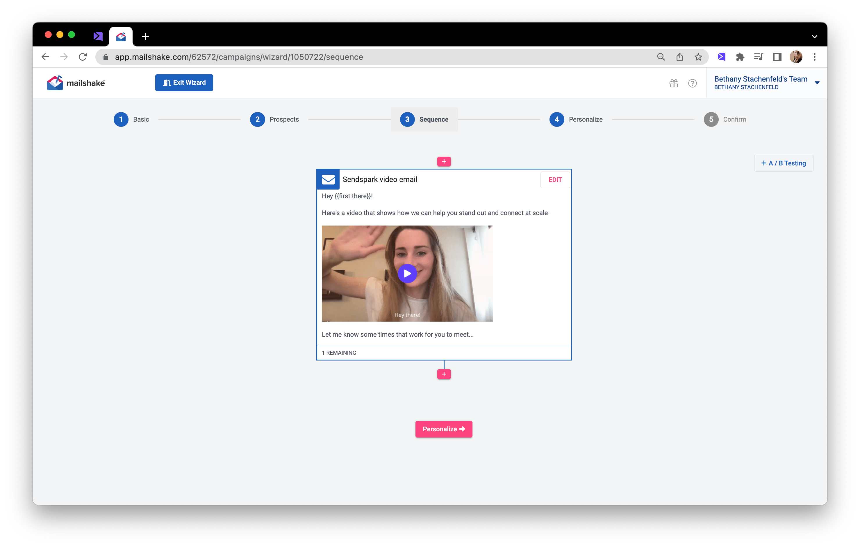Bookmark this page with the star
860x548 pixels.
[x=698, y=57]
